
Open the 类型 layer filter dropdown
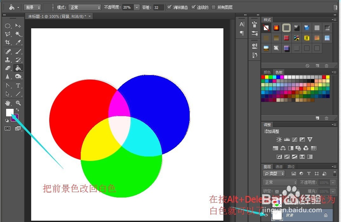click(x=275, y=174)
